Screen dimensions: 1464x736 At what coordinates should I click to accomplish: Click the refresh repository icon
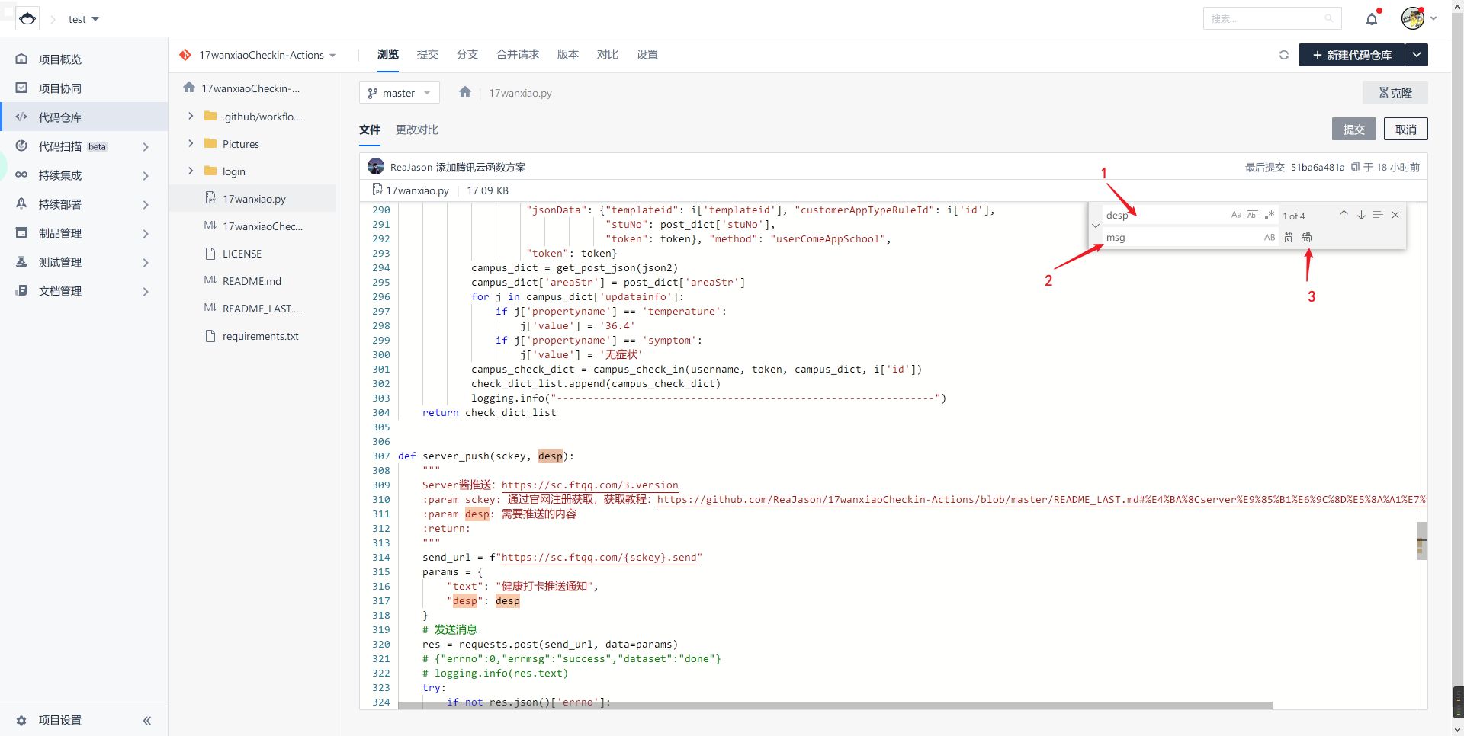[x=1284, y=55]
